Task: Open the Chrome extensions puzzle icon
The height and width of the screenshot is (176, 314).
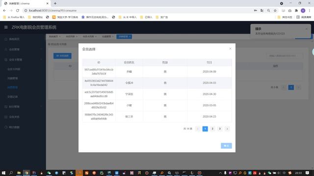Action: [x=296, y=11]
